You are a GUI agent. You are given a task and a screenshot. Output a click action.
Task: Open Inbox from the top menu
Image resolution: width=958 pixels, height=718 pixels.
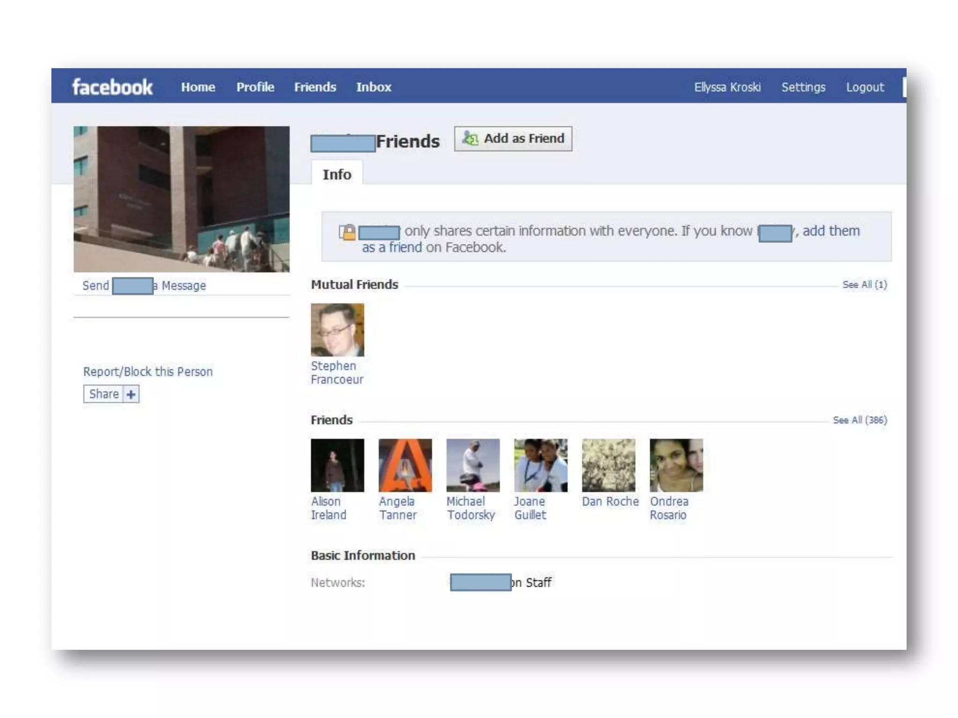click(x=373, y=87)
